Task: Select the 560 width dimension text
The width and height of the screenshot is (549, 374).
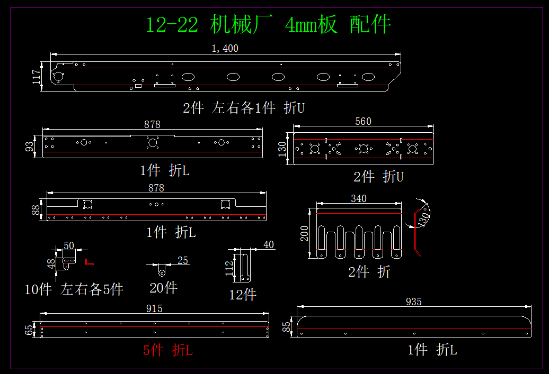Action: click(363, 122)
